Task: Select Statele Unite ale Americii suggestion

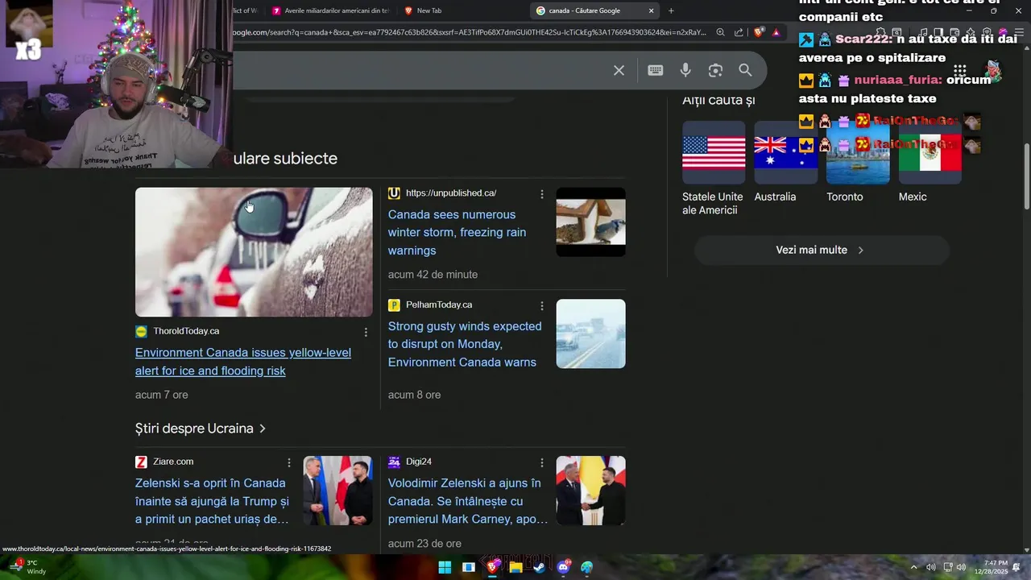Action: [714, 168]
